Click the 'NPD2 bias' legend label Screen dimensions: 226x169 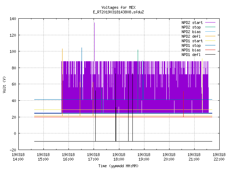[x=191, y=32]
